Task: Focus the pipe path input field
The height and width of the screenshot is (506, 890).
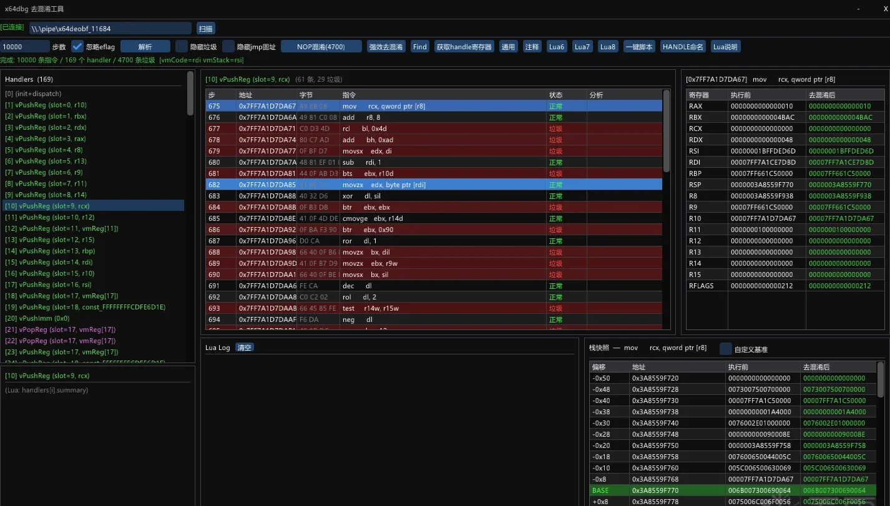Action: pos(110,28)
